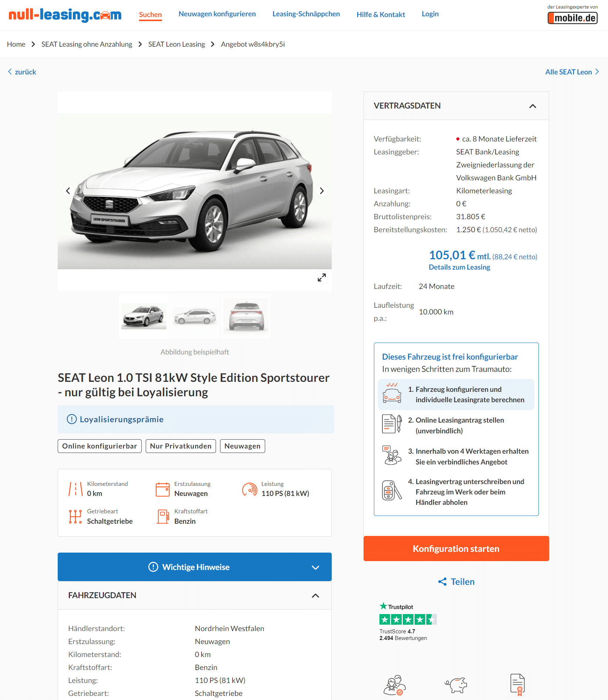This screenshot has width=608, height=700.
Task: Click the advisor people icon at bottom
Action: [395, 684]
